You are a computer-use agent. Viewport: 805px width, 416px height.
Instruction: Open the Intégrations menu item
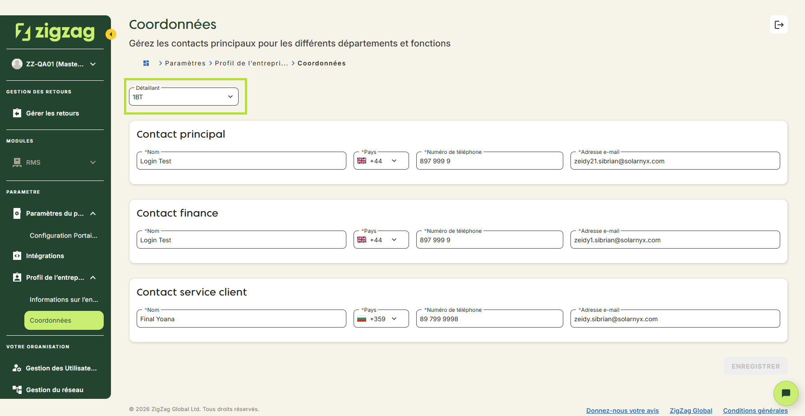[45, 256]
